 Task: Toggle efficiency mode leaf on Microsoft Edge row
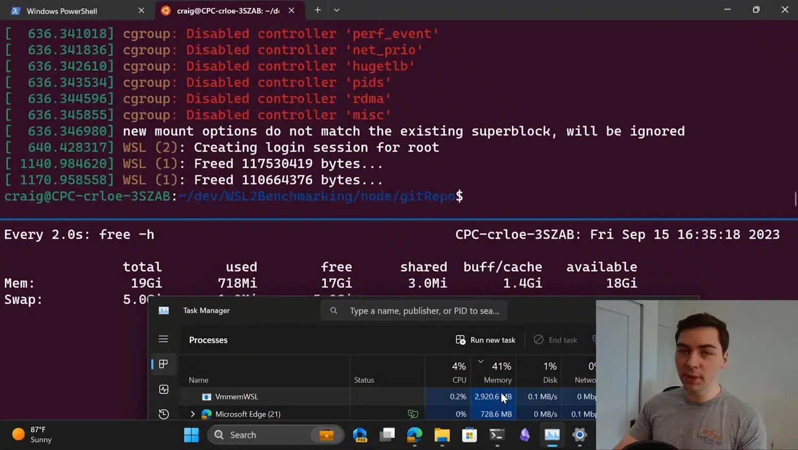pos(413,414)
